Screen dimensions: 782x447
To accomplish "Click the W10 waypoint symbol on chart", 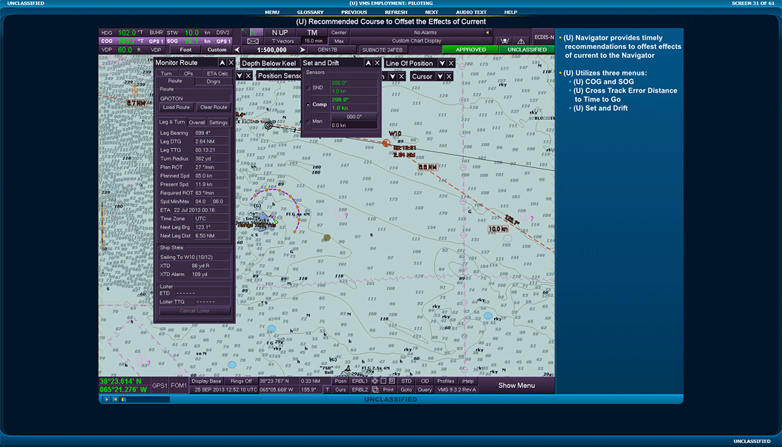I will coord(386,142).
